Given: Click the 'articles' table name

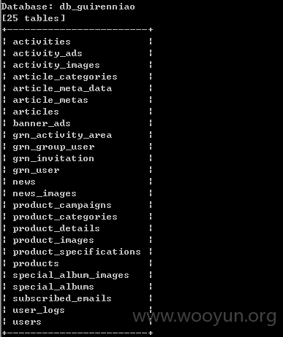Looking at the screenshot, I should click(36, 112).
